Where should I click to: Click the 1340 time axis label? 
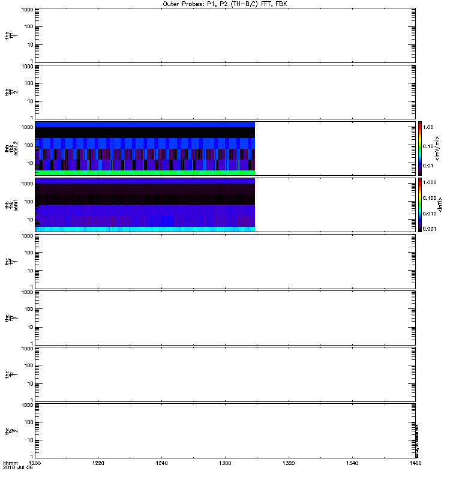[x=352, y=463]
